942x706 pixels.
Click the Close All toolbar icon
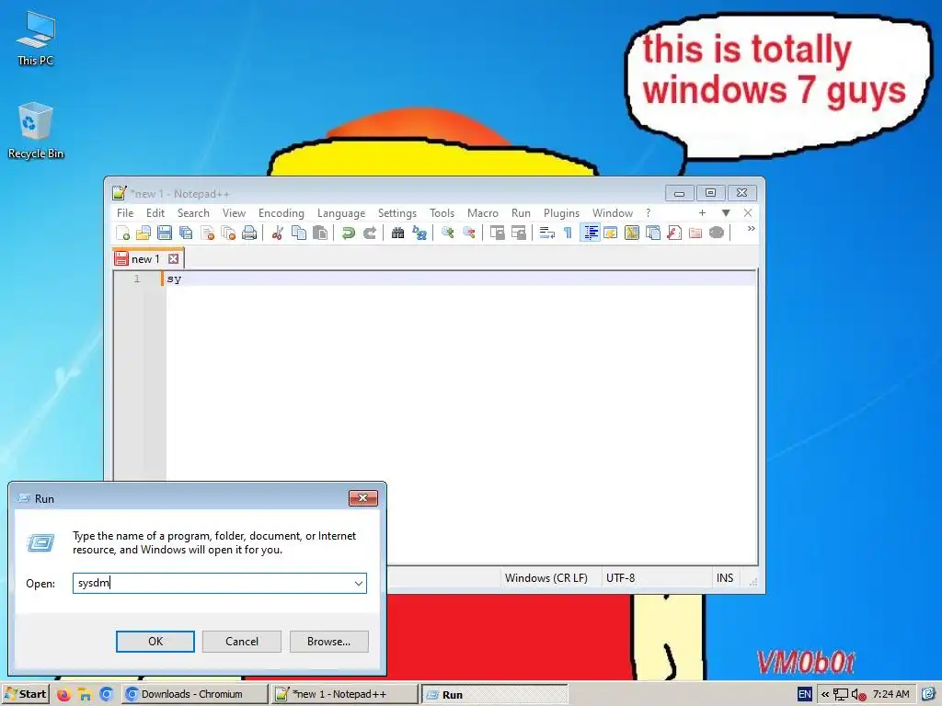pyautogui.click(x=228, y=233)
